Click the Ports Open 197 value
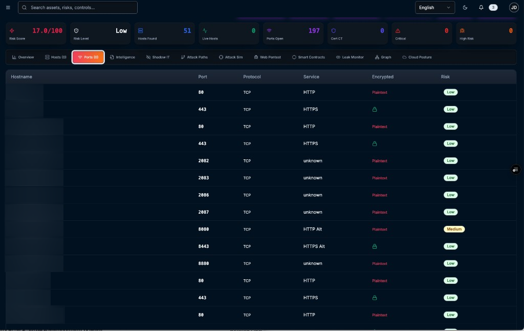Image resolution: width=524 pixels, height=331 pixels. (314, 31)
